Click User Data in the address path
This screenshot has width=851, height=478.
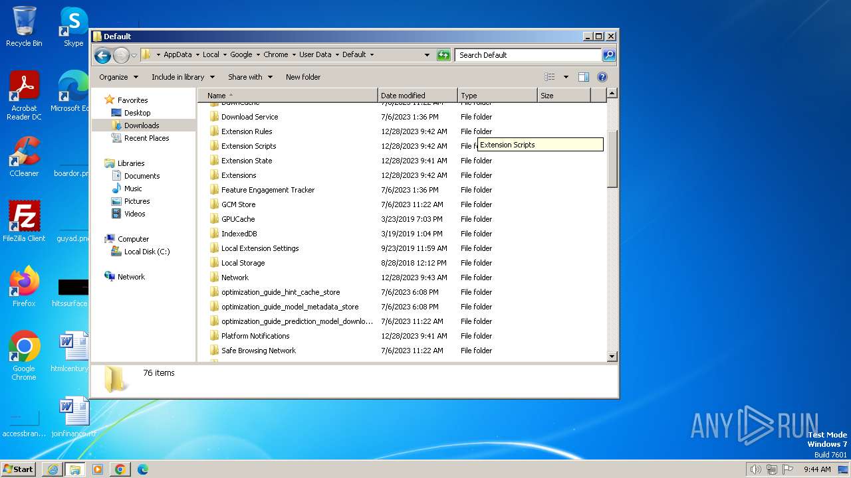click(315, 55)
